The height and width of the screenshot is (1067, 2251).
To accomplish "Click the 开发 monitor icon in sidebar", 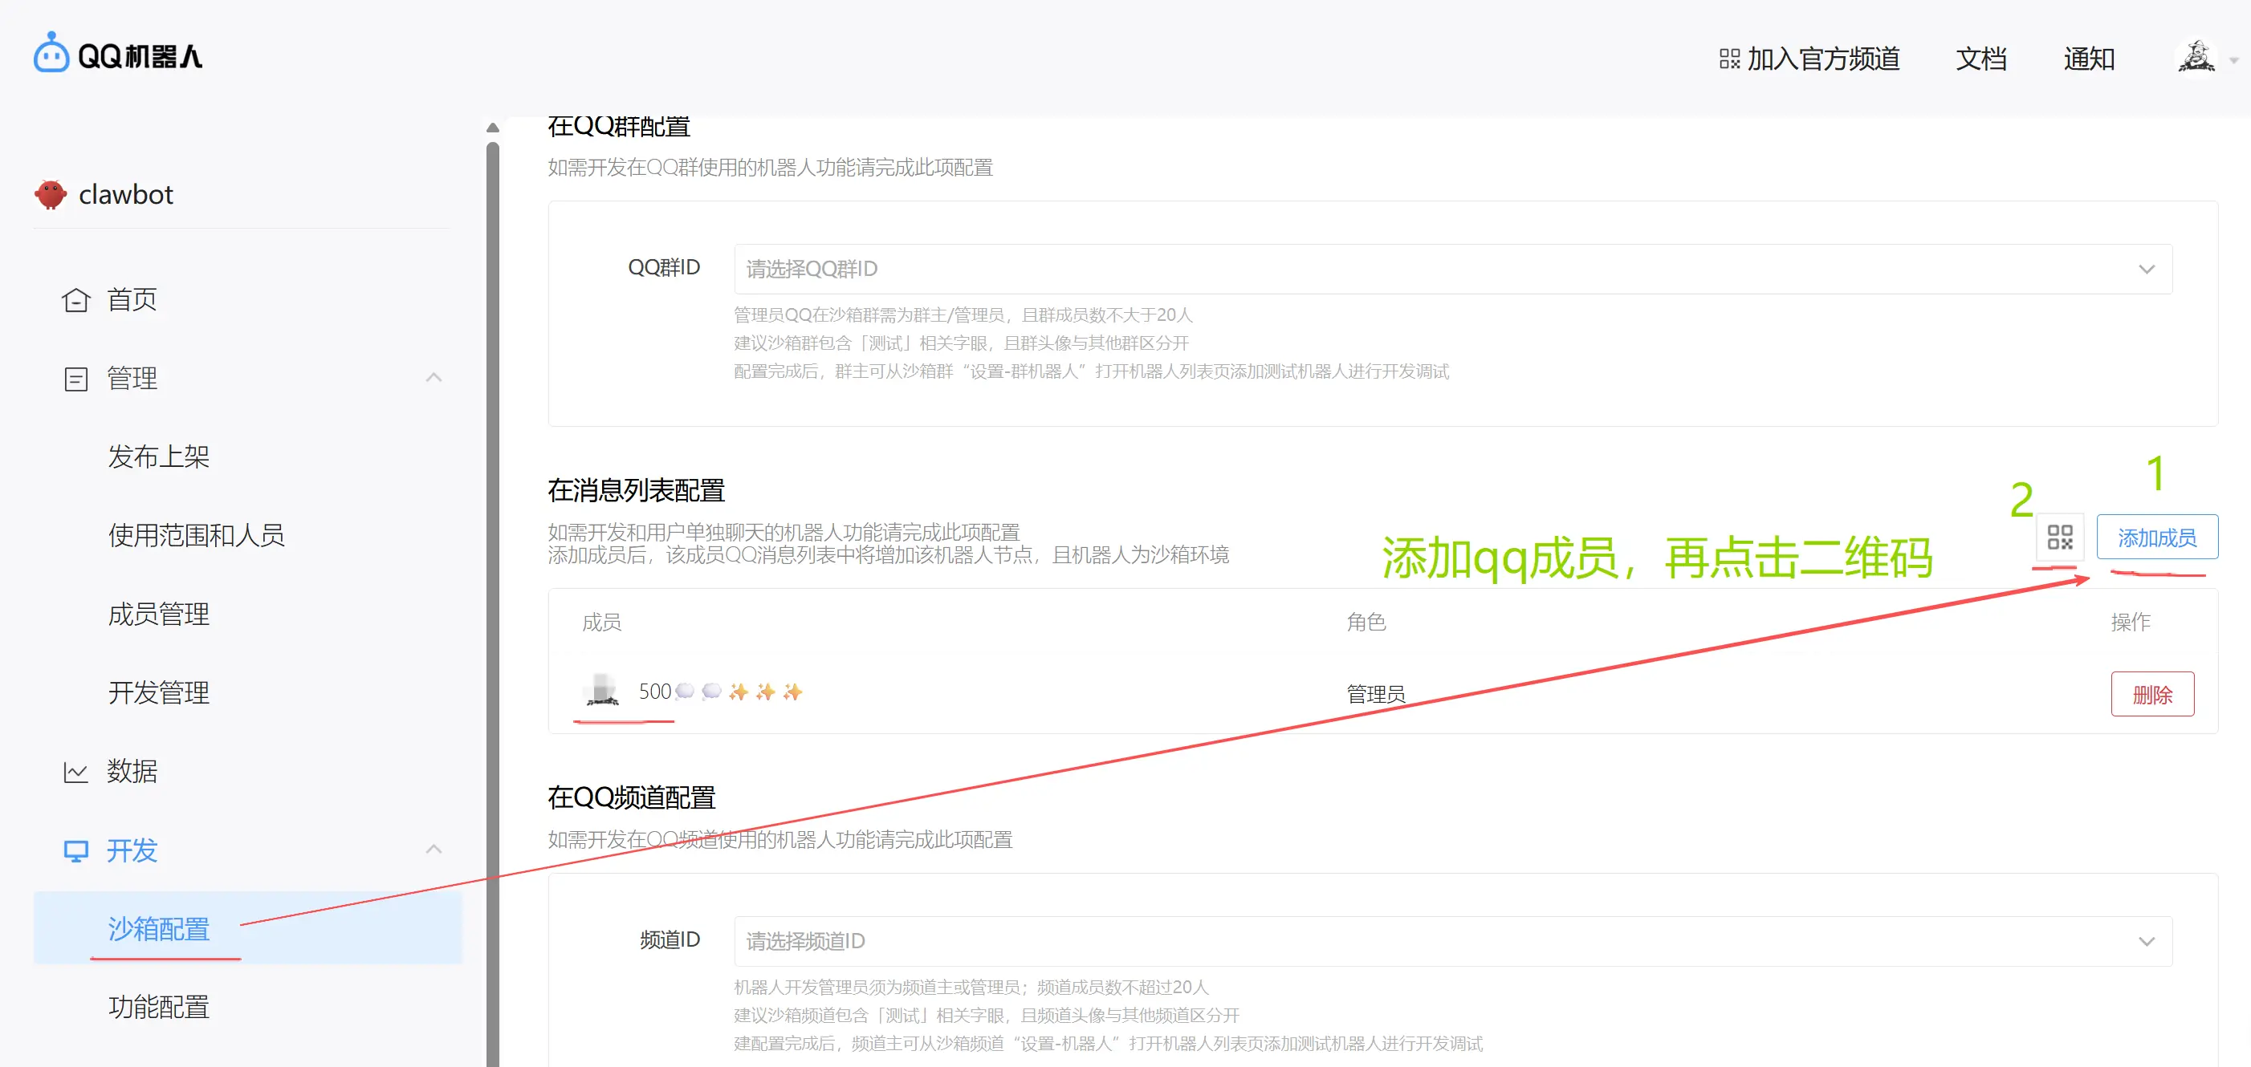I will (x=76, y=850).
